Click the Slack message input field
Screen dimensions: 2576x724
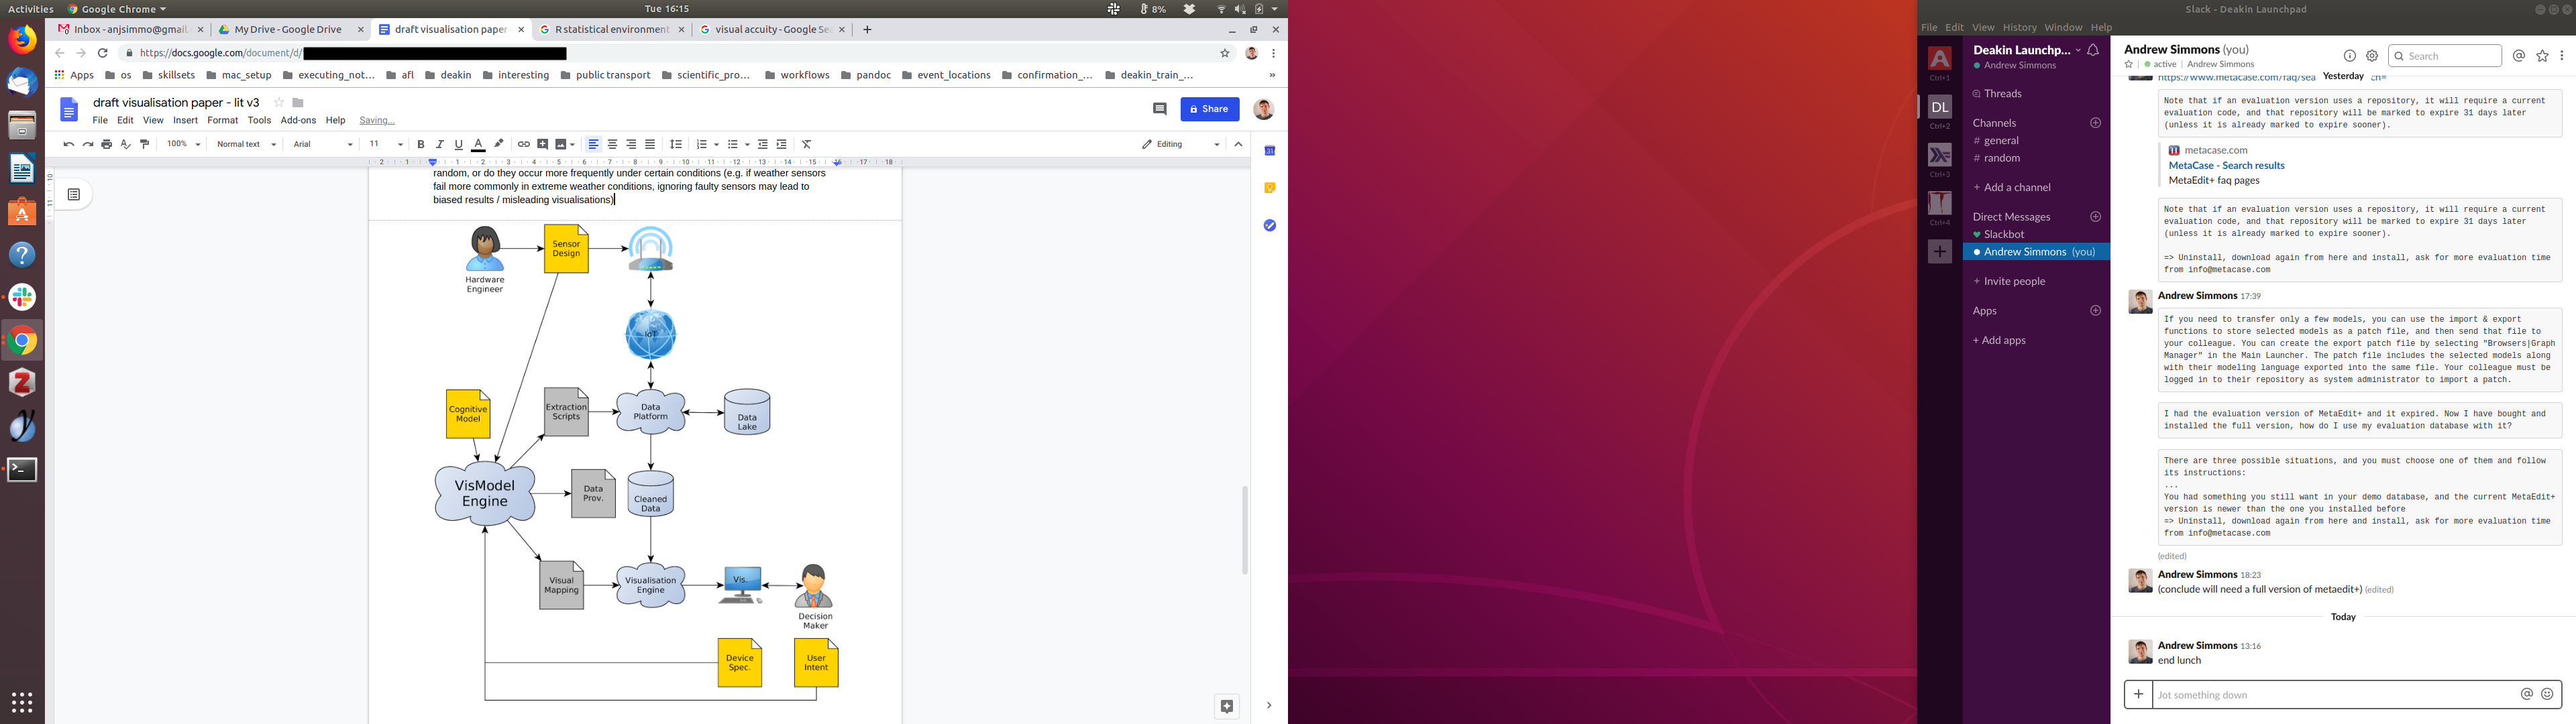click(2330, 695)
